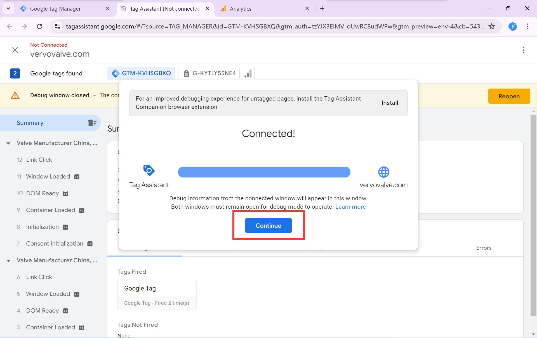The width and height of the screenshot is (537, 338).
Task: Click the vervovalve.com globe icon
Action: click(x=383, y=172)
